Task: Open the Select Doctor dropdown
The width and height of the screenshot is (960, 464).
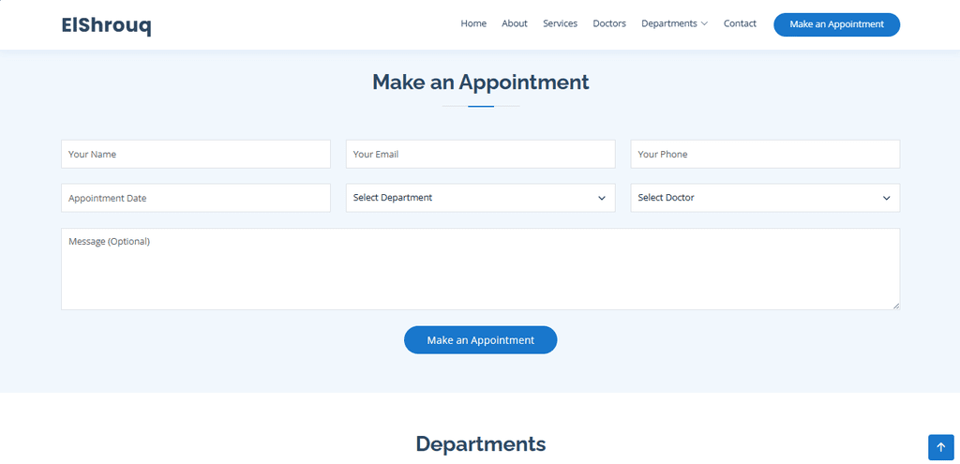Action: (x=765, y=198)
